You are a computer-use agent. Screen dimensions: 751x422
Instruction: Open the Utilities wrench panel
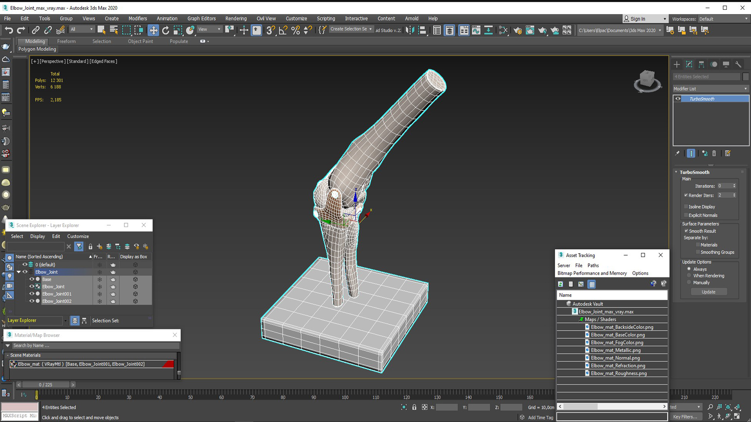pos(738,64)
